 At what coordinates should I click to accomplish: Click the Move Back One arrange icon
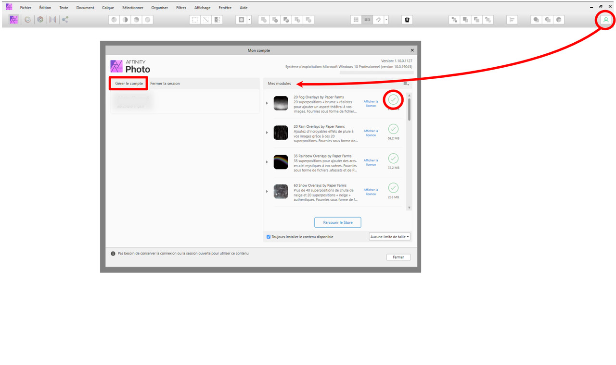pos(465,20)
